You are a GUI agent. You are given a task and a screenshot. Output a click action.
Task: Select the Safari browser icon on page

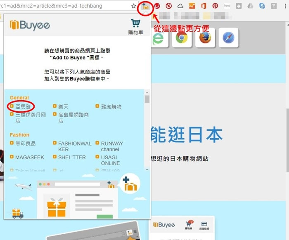point(228,38)
